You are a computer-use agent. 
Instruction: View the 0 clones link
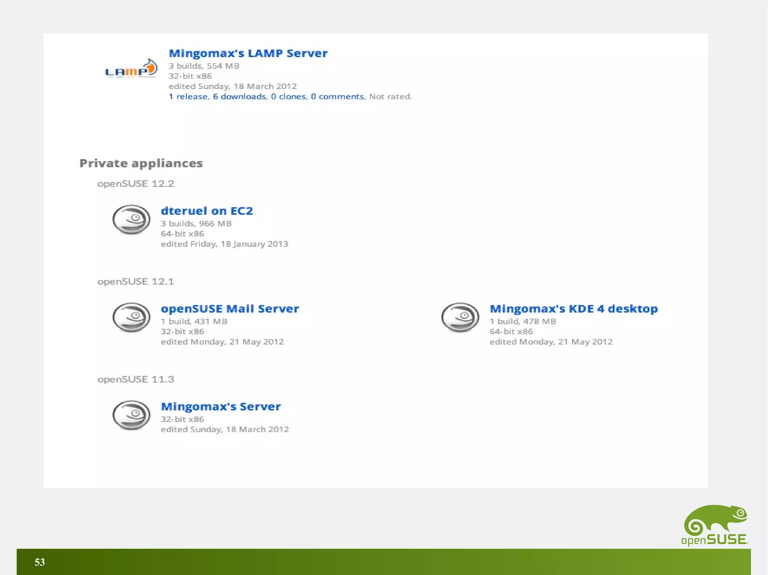(288, 97)
